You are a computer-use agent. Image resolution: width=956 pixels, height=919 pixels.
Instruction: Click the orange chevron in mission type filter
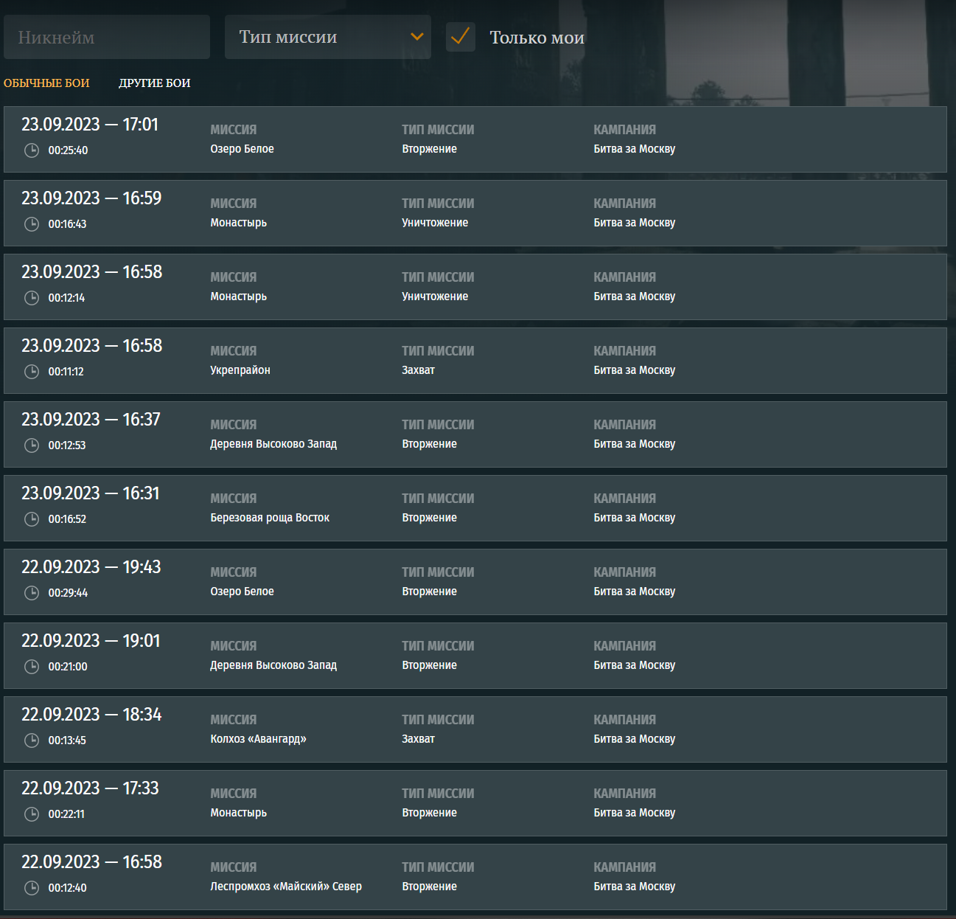tap(417, 37)
